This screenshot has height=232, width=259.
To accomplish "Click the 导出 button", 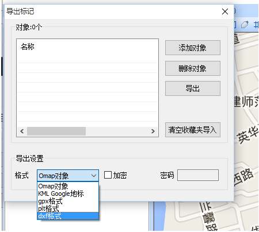I will (193, 88).
